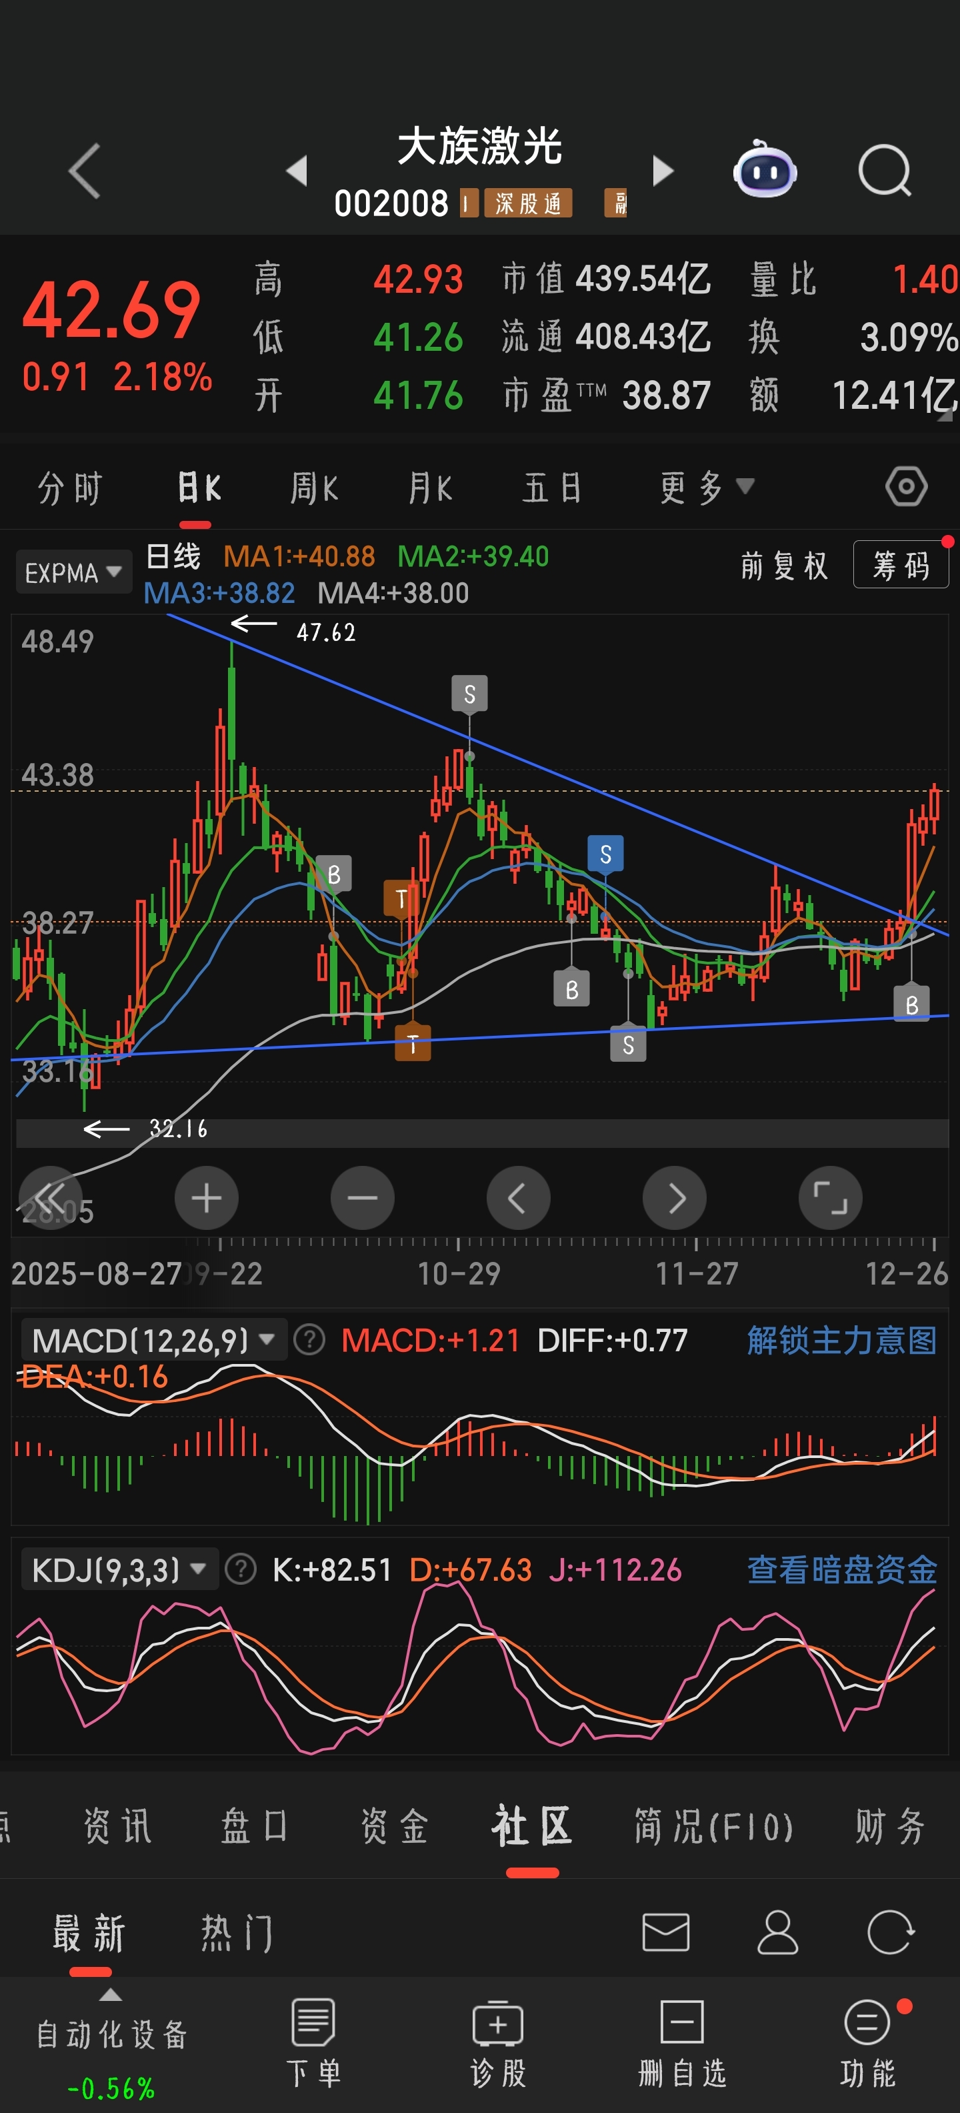Open chart settings hexagon icon

pyautogui.click(x=906, y=488)
